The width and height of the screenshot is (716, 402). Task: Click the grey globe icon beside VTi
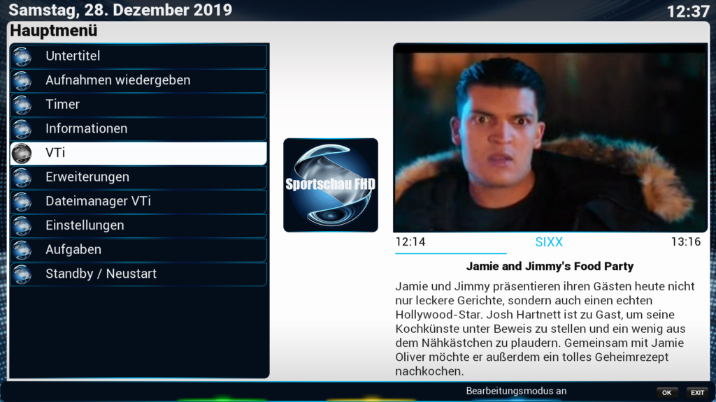(22, 153)
